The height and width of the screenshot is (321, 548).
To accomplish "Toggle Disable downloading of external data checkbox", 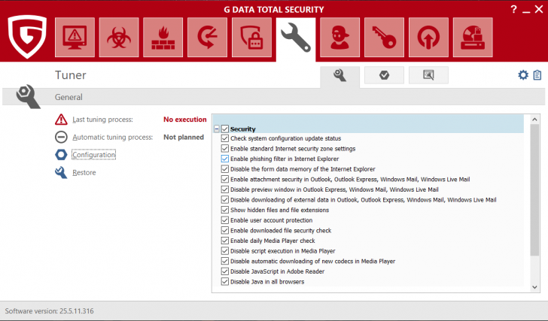I will click(x=225, y=200).
